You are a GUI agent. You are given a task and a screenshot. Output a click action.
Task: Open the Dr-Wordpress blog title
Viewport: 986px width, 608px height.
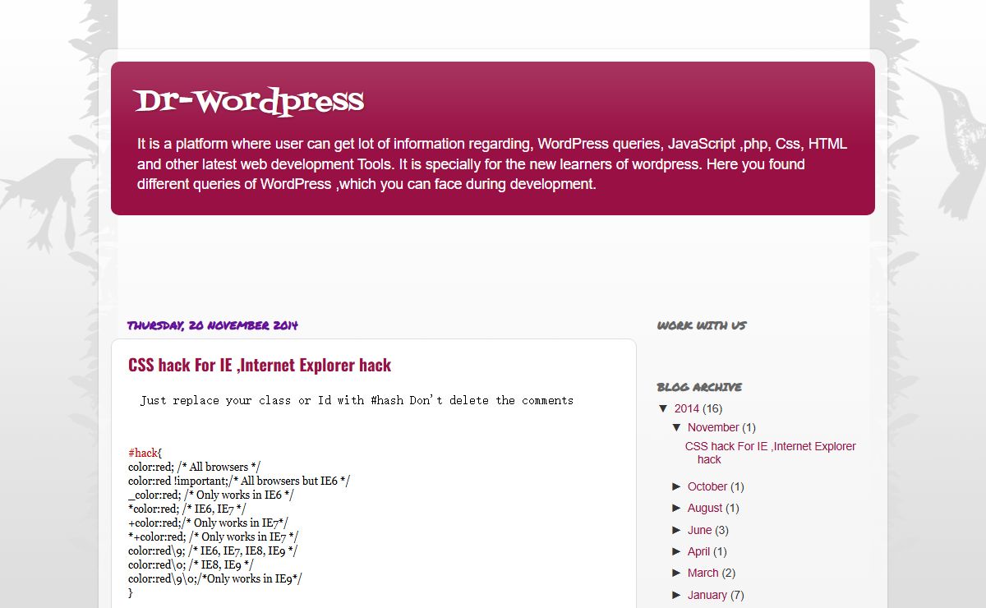249,102
